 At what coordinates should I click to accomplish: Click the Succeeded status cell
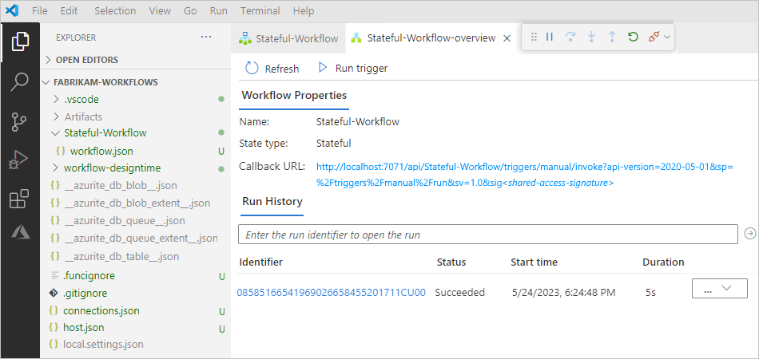tap(460, 292)
